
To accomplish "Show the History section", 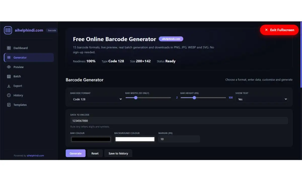I will coord(29,95).
